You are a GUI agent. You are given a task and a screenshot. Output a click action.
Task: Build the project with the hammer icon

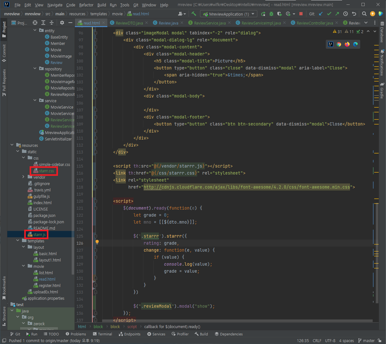point(194,14)
